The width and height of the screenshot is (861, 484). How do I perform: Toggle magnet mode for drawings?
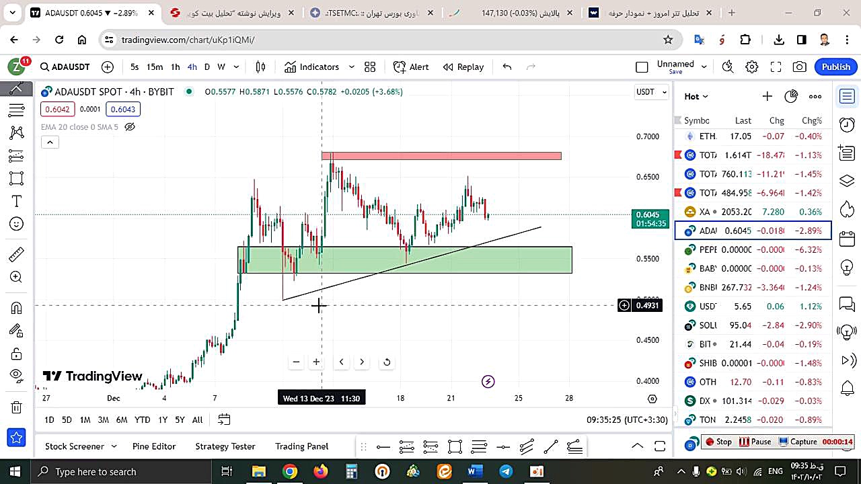pos(17,308)
